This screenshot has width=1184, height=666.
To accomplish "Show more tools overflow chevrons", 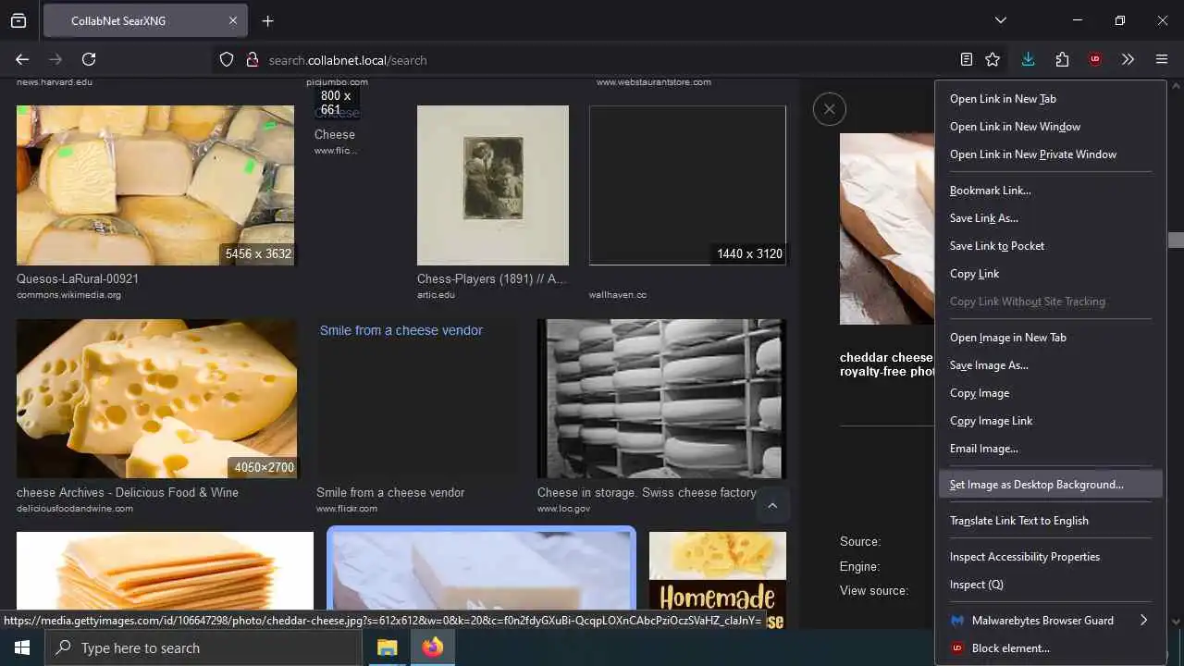I will (x=1128, y=59).
